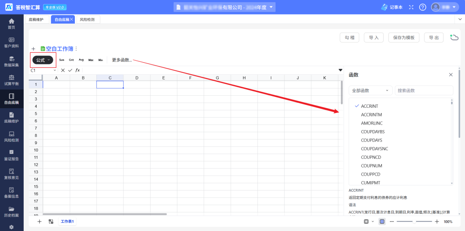Click the 搜索函数 search field
The width and height of the screenshot is (465, 231).
click(x=424, y=91)
